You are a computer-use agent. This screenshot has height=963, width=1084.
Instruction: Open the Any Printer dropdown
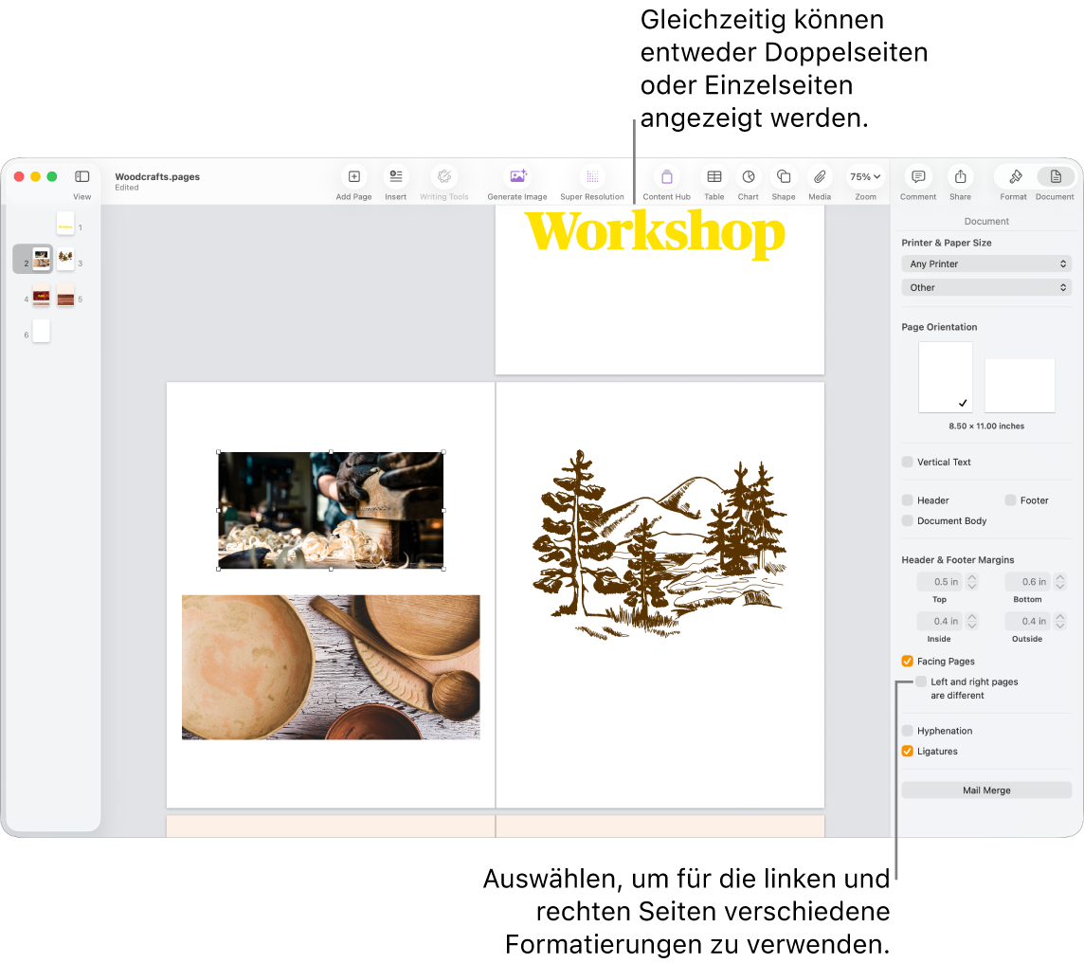pos(986,264)
